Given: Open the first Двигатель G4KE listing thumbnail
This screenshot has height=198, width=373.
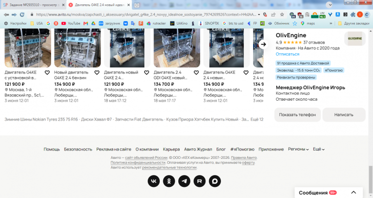Looking at the screenshot, I should (28, 48).
